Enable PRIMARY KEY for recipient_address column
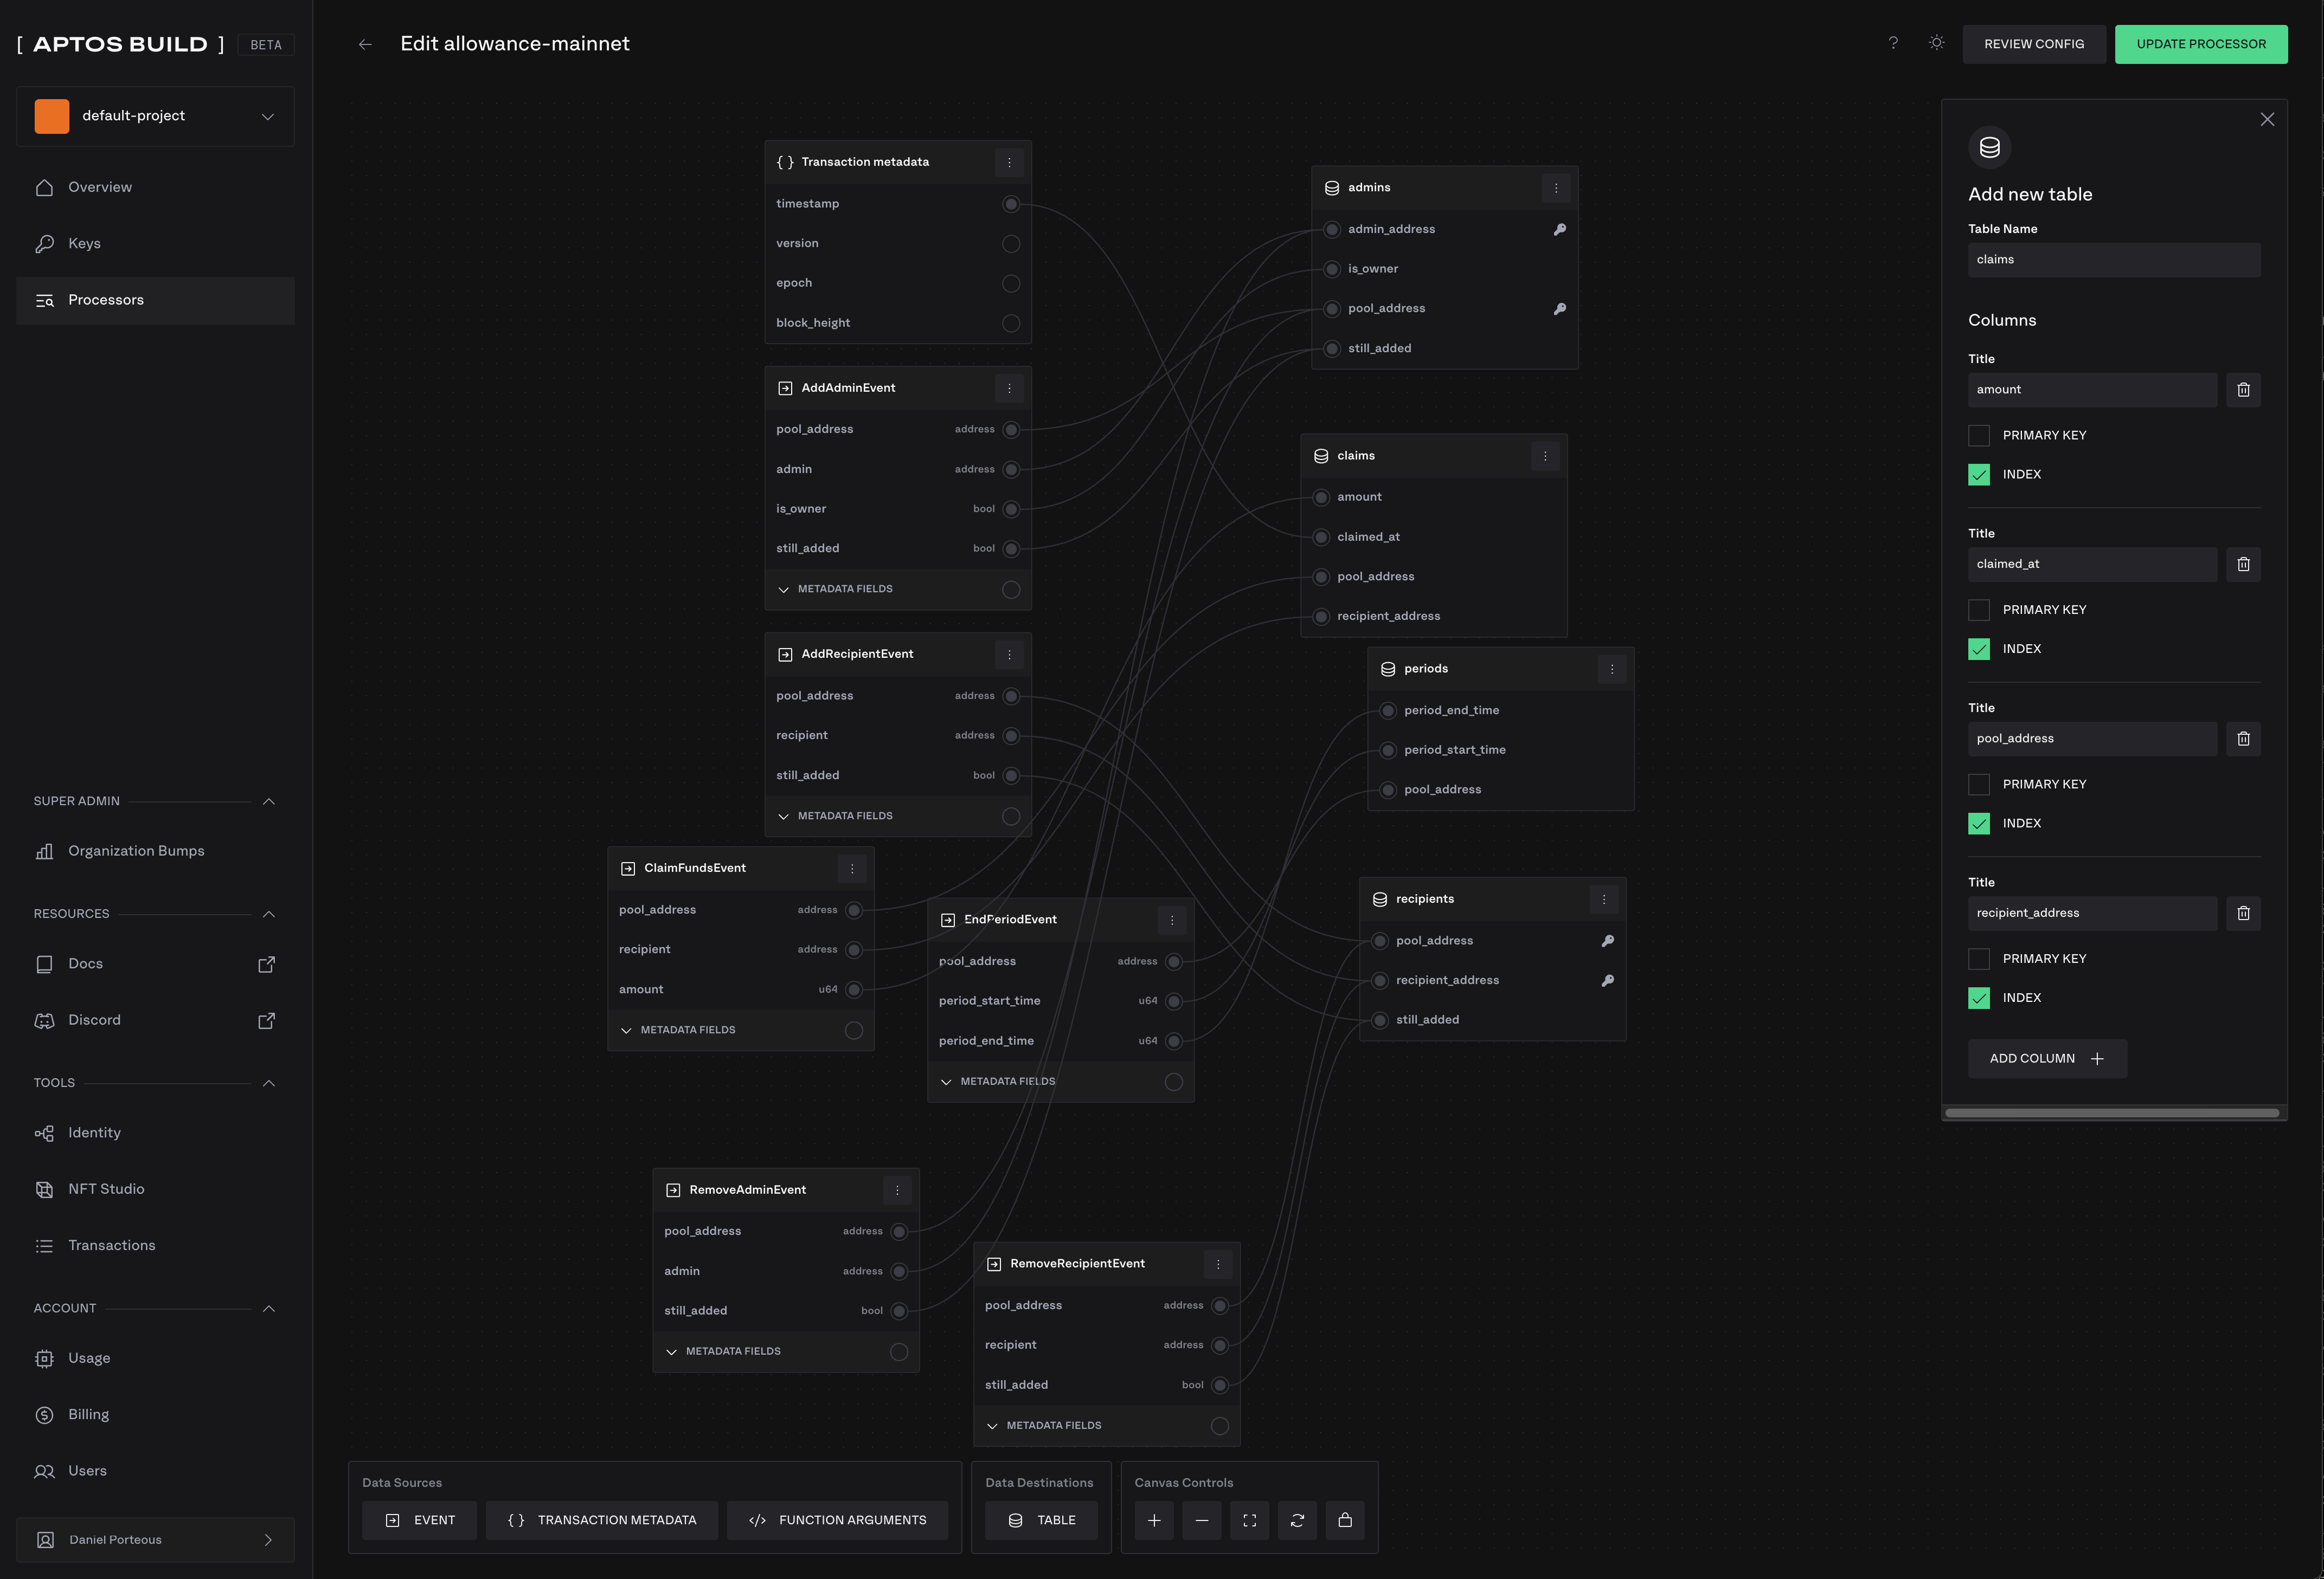 click(1979, 959)
